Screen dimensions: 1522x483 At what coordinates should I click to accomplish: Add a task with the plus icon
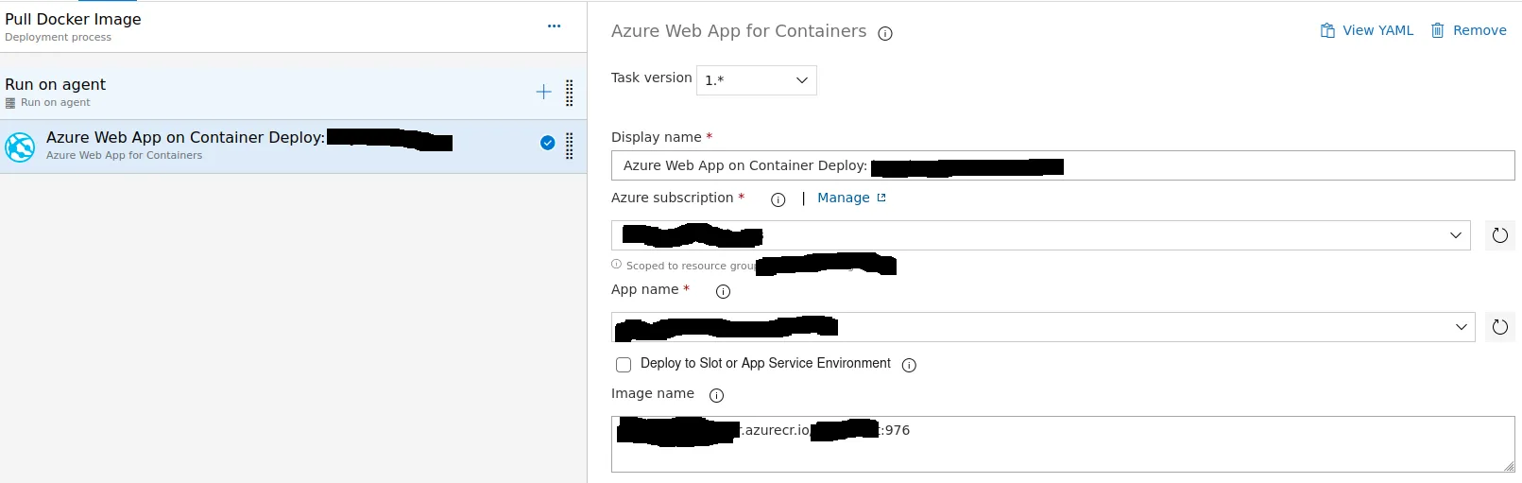click(x=543, y=92)
